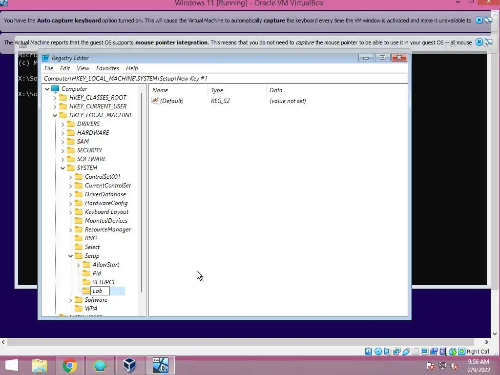Click the mouse integration status icon
500x375 pixels.
coord(453,352)
